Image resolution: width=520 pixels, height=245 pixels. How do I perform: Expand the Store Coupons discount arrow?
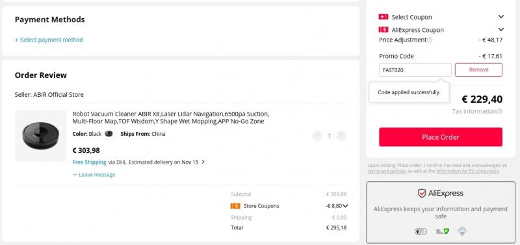click(x=345, y=206)
